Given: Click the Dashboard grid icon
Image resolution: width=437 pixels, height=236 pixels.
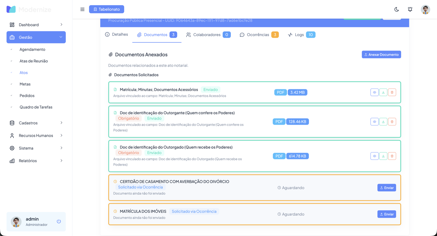Looking at the screenshot, I should click(12, 25).
